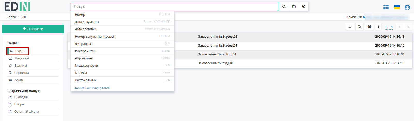Open the page range 1...4 selector
The height and width of the screenshot is (121, 414).
click(389, 27)
